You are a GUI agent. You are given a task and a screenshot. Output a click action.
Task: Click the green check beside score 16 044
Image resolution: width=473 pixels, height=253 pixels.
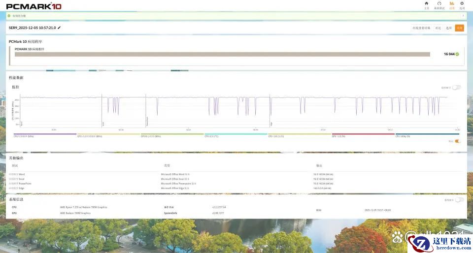coord(457,54)
